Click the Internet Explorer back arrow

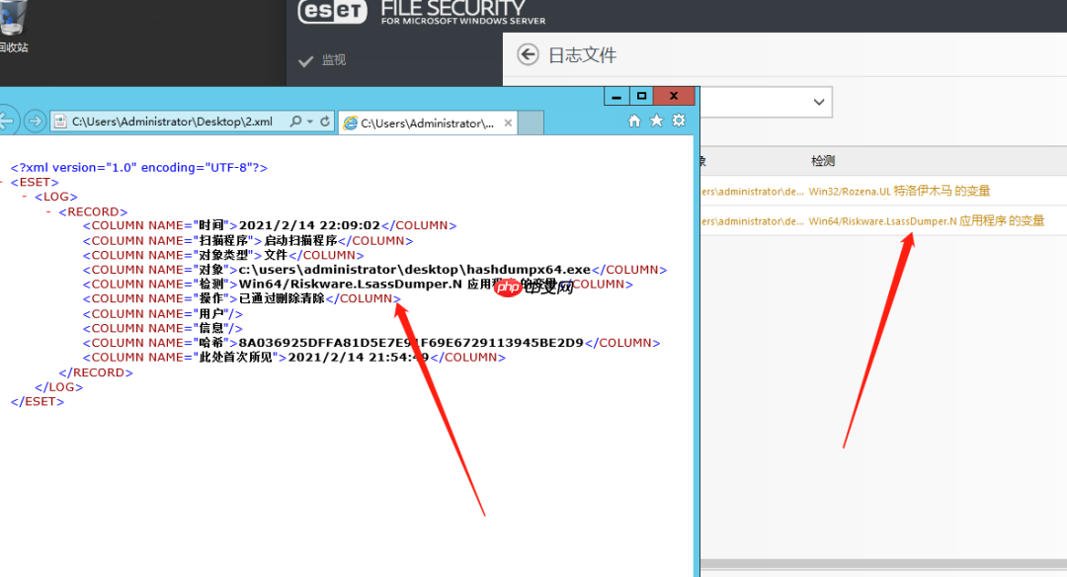7,121
